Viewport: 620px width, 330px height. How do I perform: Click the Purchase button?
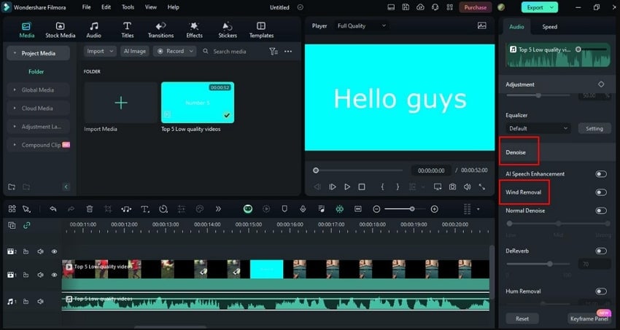[476, 7]
